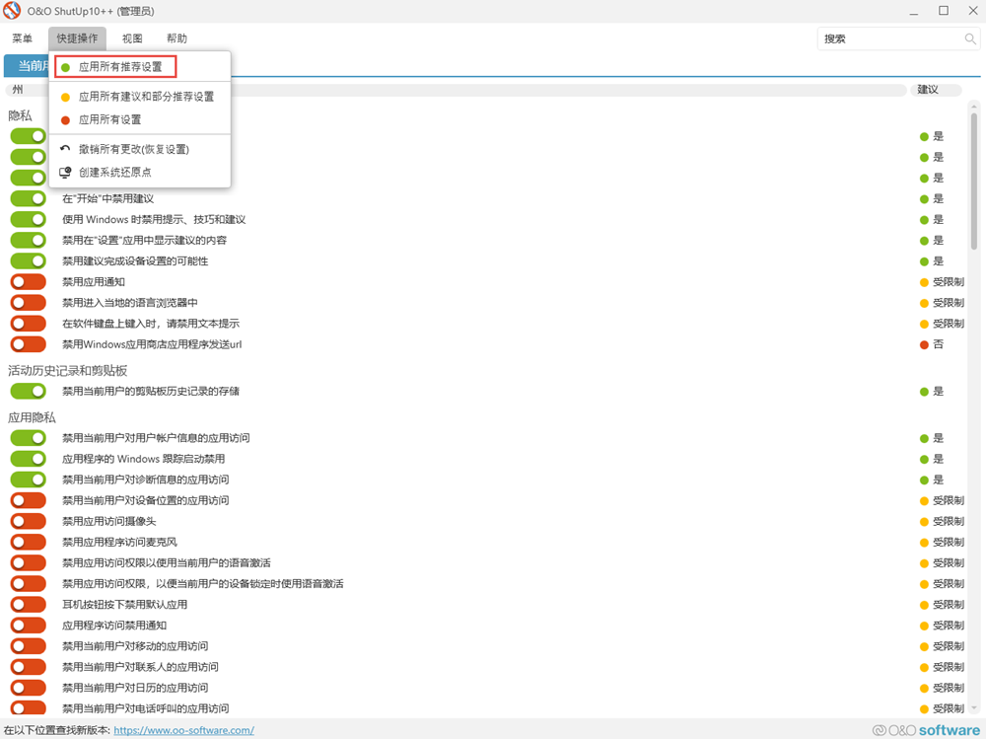Open the oo-software.com link

[183, 730]
